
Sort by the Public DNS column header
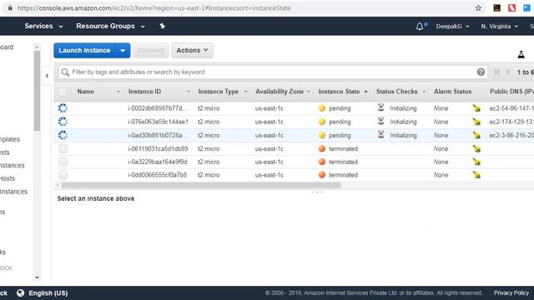511,92
